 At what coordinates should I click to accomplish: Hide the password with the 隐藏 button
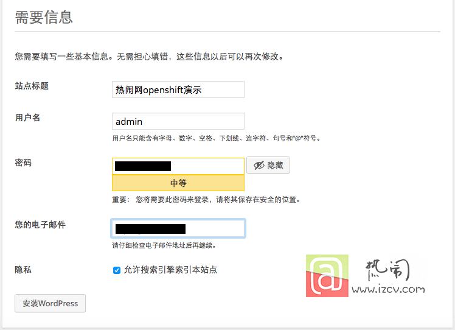tap(268, 165)
